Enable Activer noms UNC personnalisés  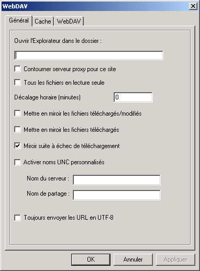(17, 162)
